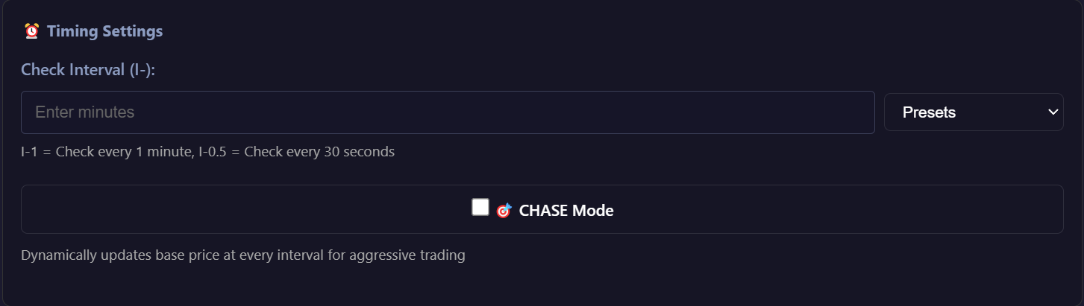Toggle CHASE Mode via its label text
This screenshot has width=1084, height=306.
[x=566, y=211]
